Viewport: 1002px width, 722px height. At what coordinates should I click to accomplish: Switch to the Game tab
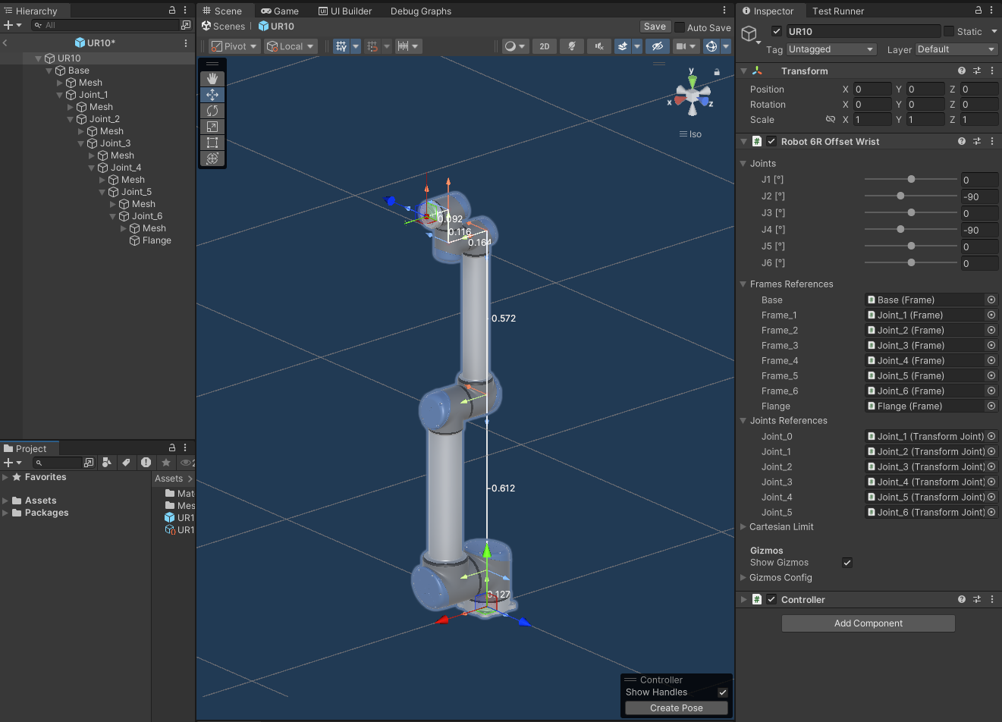tap(280, 11)
